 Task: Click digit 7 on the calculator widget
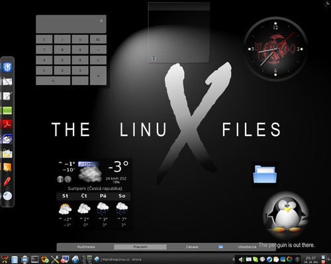[x=44, y=49]
